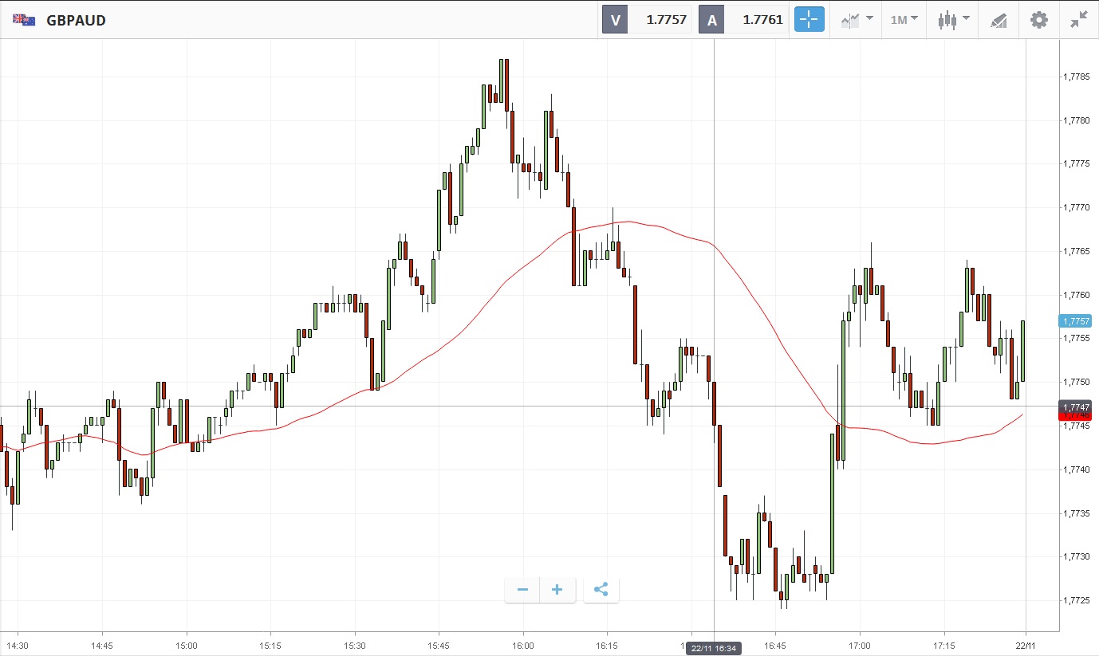Open the compare chart dropdown
Image resolution: width=1099 pixels, height=656 pixels.
pyautogui.click(x=857, y=20)
